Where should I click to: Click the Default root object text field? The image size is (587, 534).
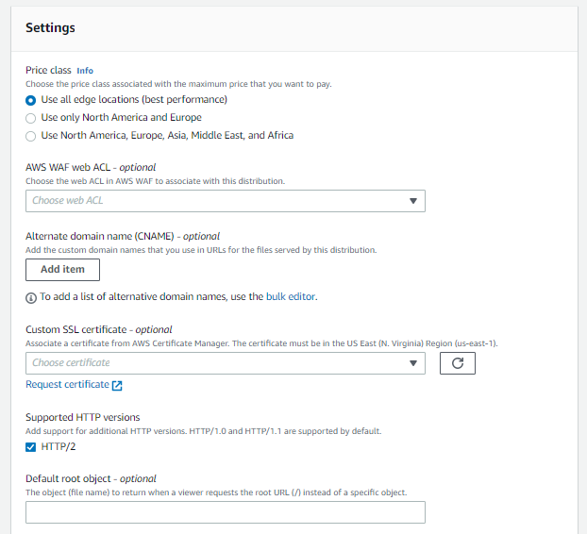pos(225,512)
